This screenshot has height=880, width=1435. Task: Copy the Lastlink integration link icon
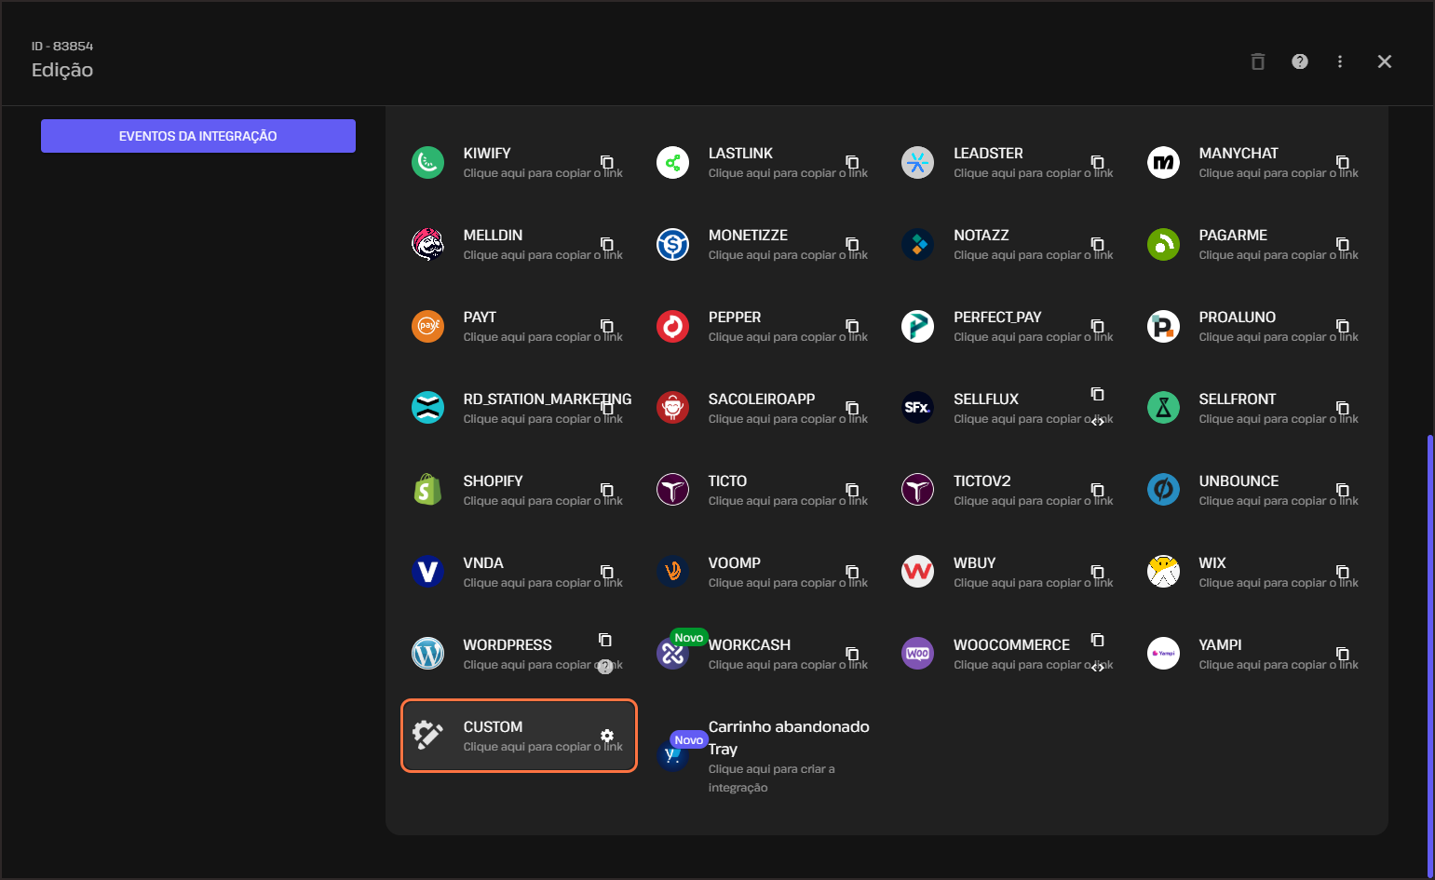click(852, 162)
